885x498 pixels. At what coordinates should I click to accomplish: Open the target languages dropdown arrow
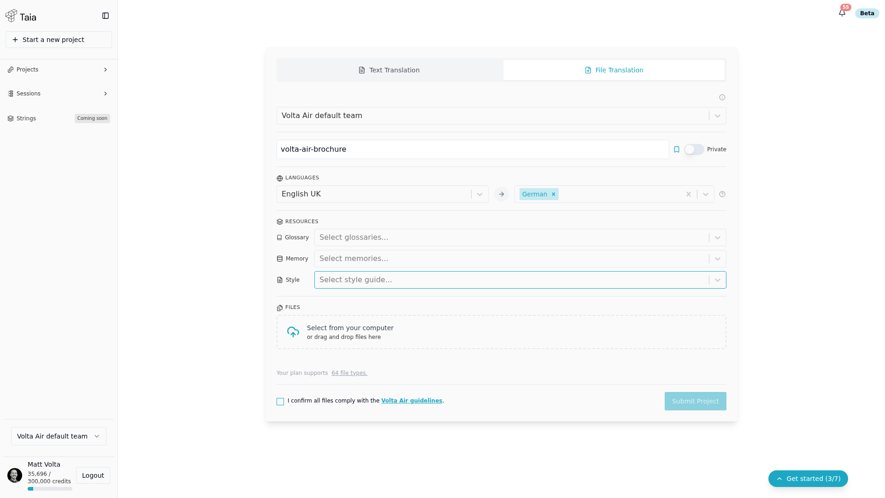pyautogui.click(x=706, y=194)
